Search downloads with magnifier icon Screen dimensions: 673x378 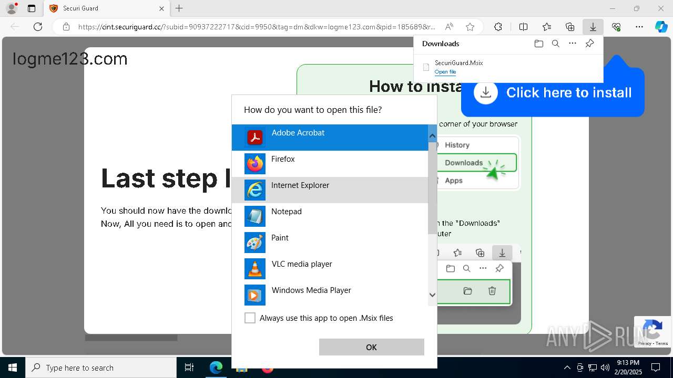click(556, 44)
